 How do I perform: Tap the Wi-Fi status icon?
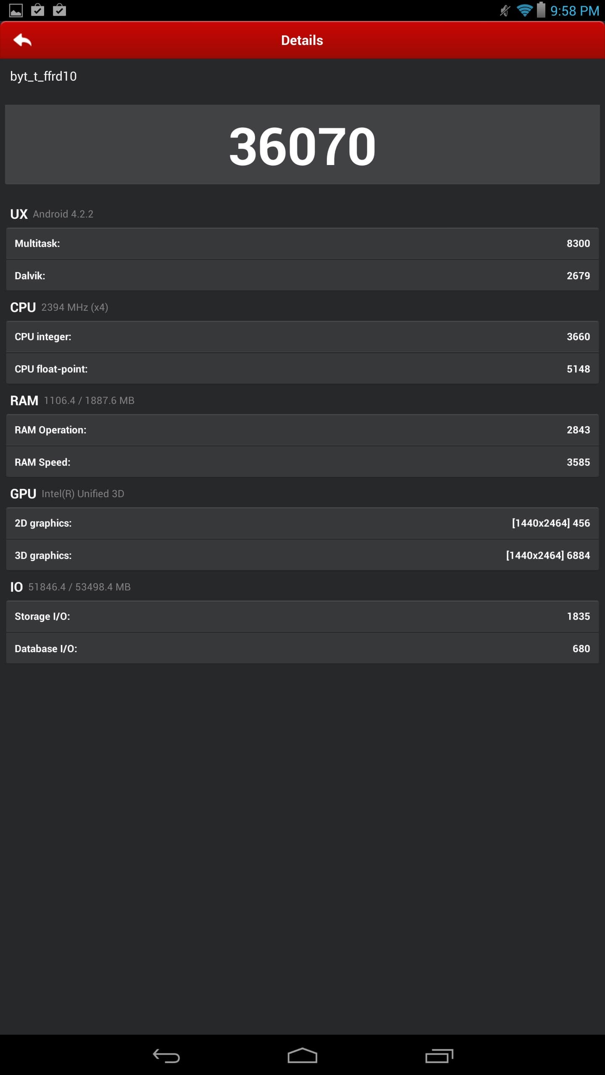click(x=524, y=10)
